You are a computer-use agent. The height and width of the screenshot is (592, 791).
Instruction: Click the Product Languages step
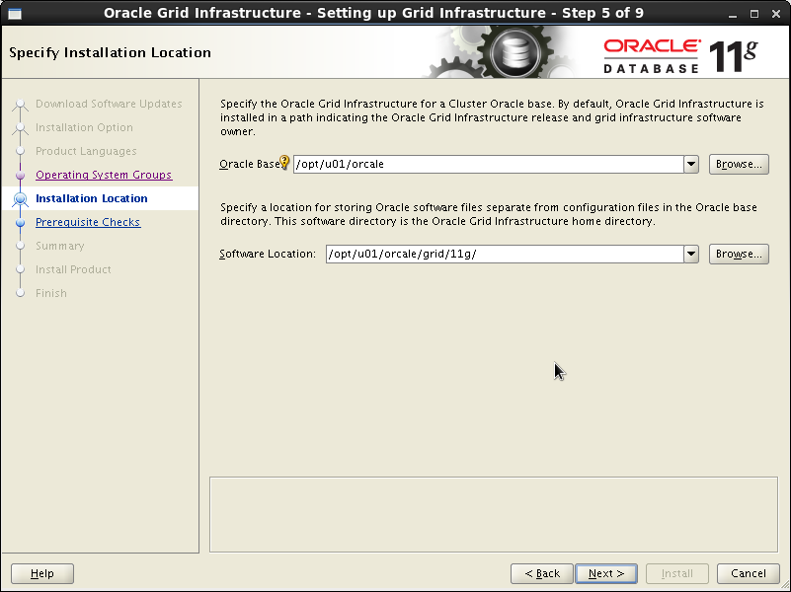86,151
